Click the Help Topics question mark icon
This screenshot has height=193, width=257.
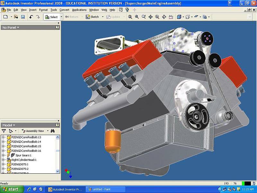tap(121, 10)
